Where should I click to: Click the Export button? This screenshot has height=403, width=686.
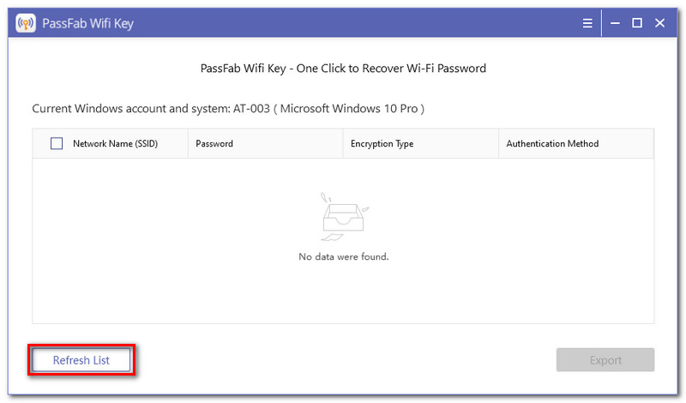(605, 360)
